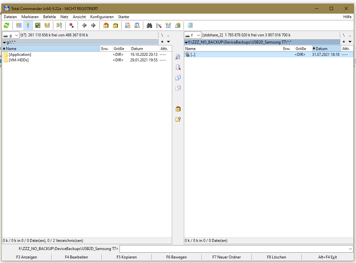Toggle the full file details view icon
This screenshot has height=263, width=356.
[28, 25]
